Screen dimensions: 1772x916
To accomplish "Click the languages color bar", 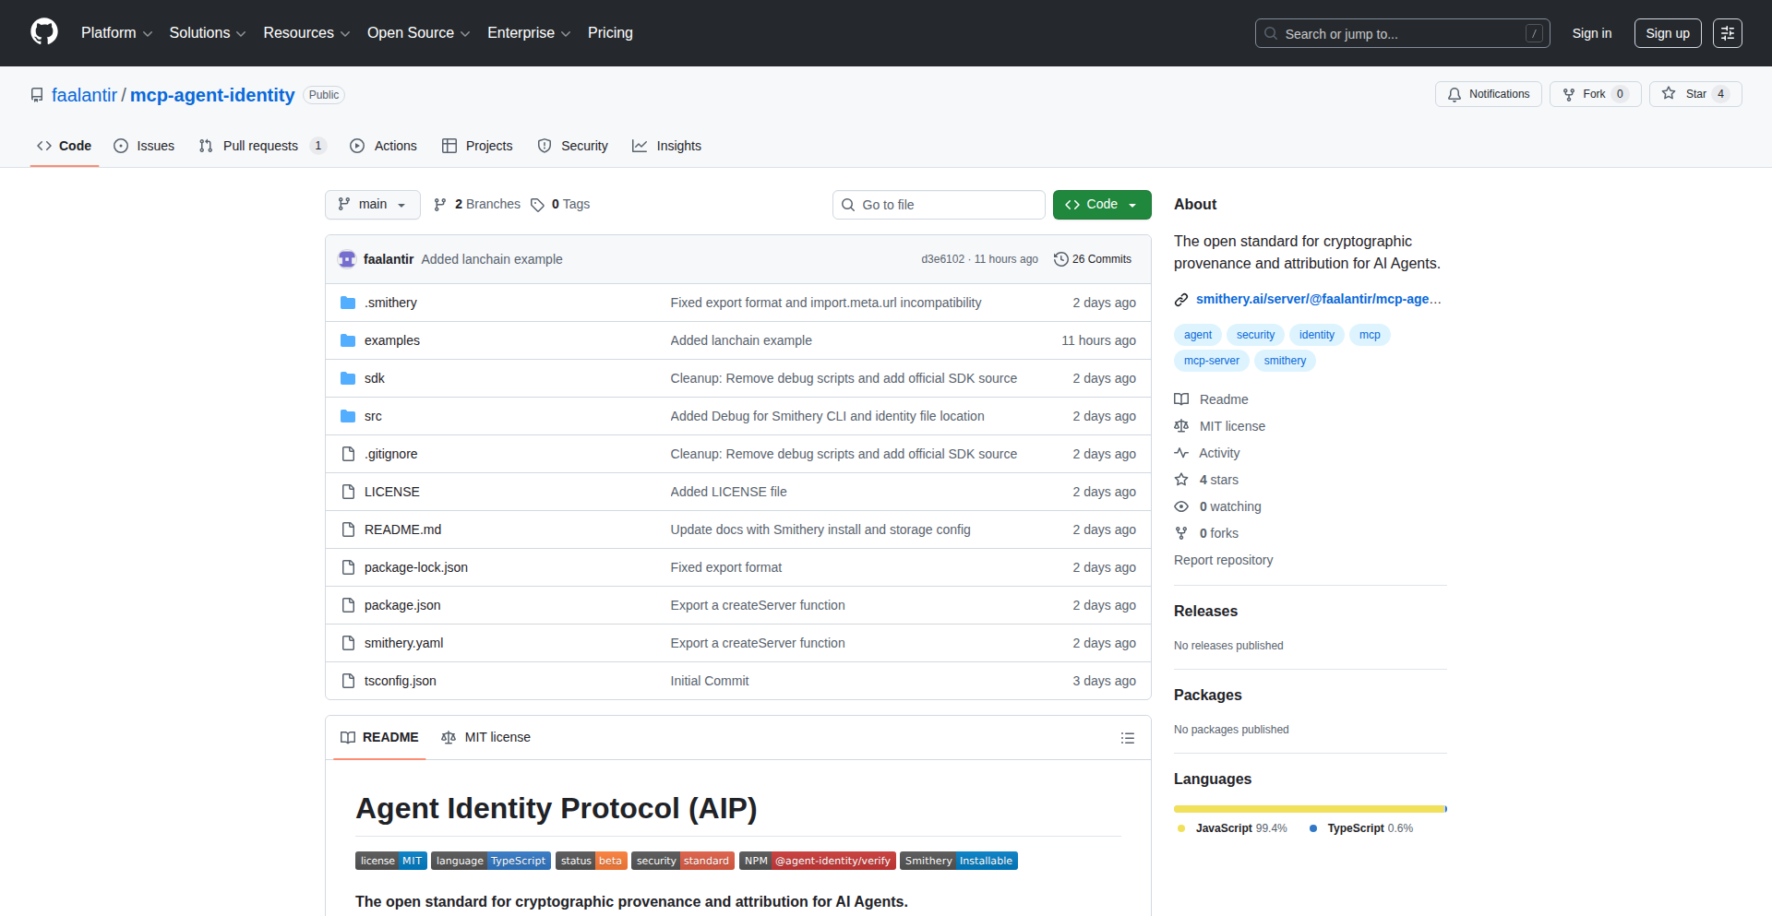I will pyautogui.click(x=1309, y=809).
